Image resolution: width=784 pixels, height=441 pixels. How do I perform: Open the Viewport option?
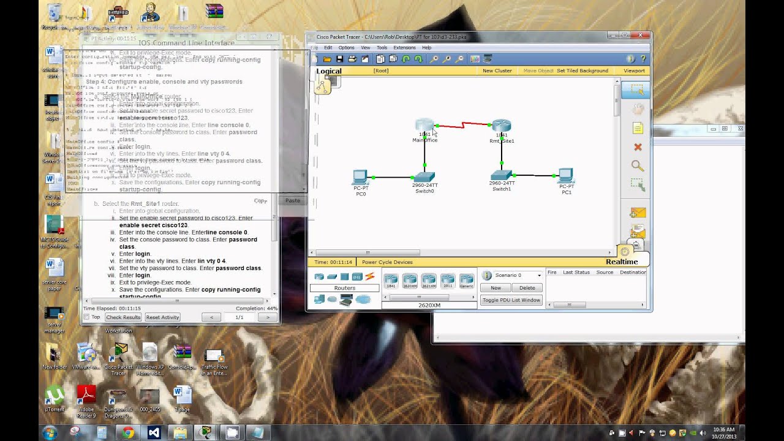pos(634,71)
